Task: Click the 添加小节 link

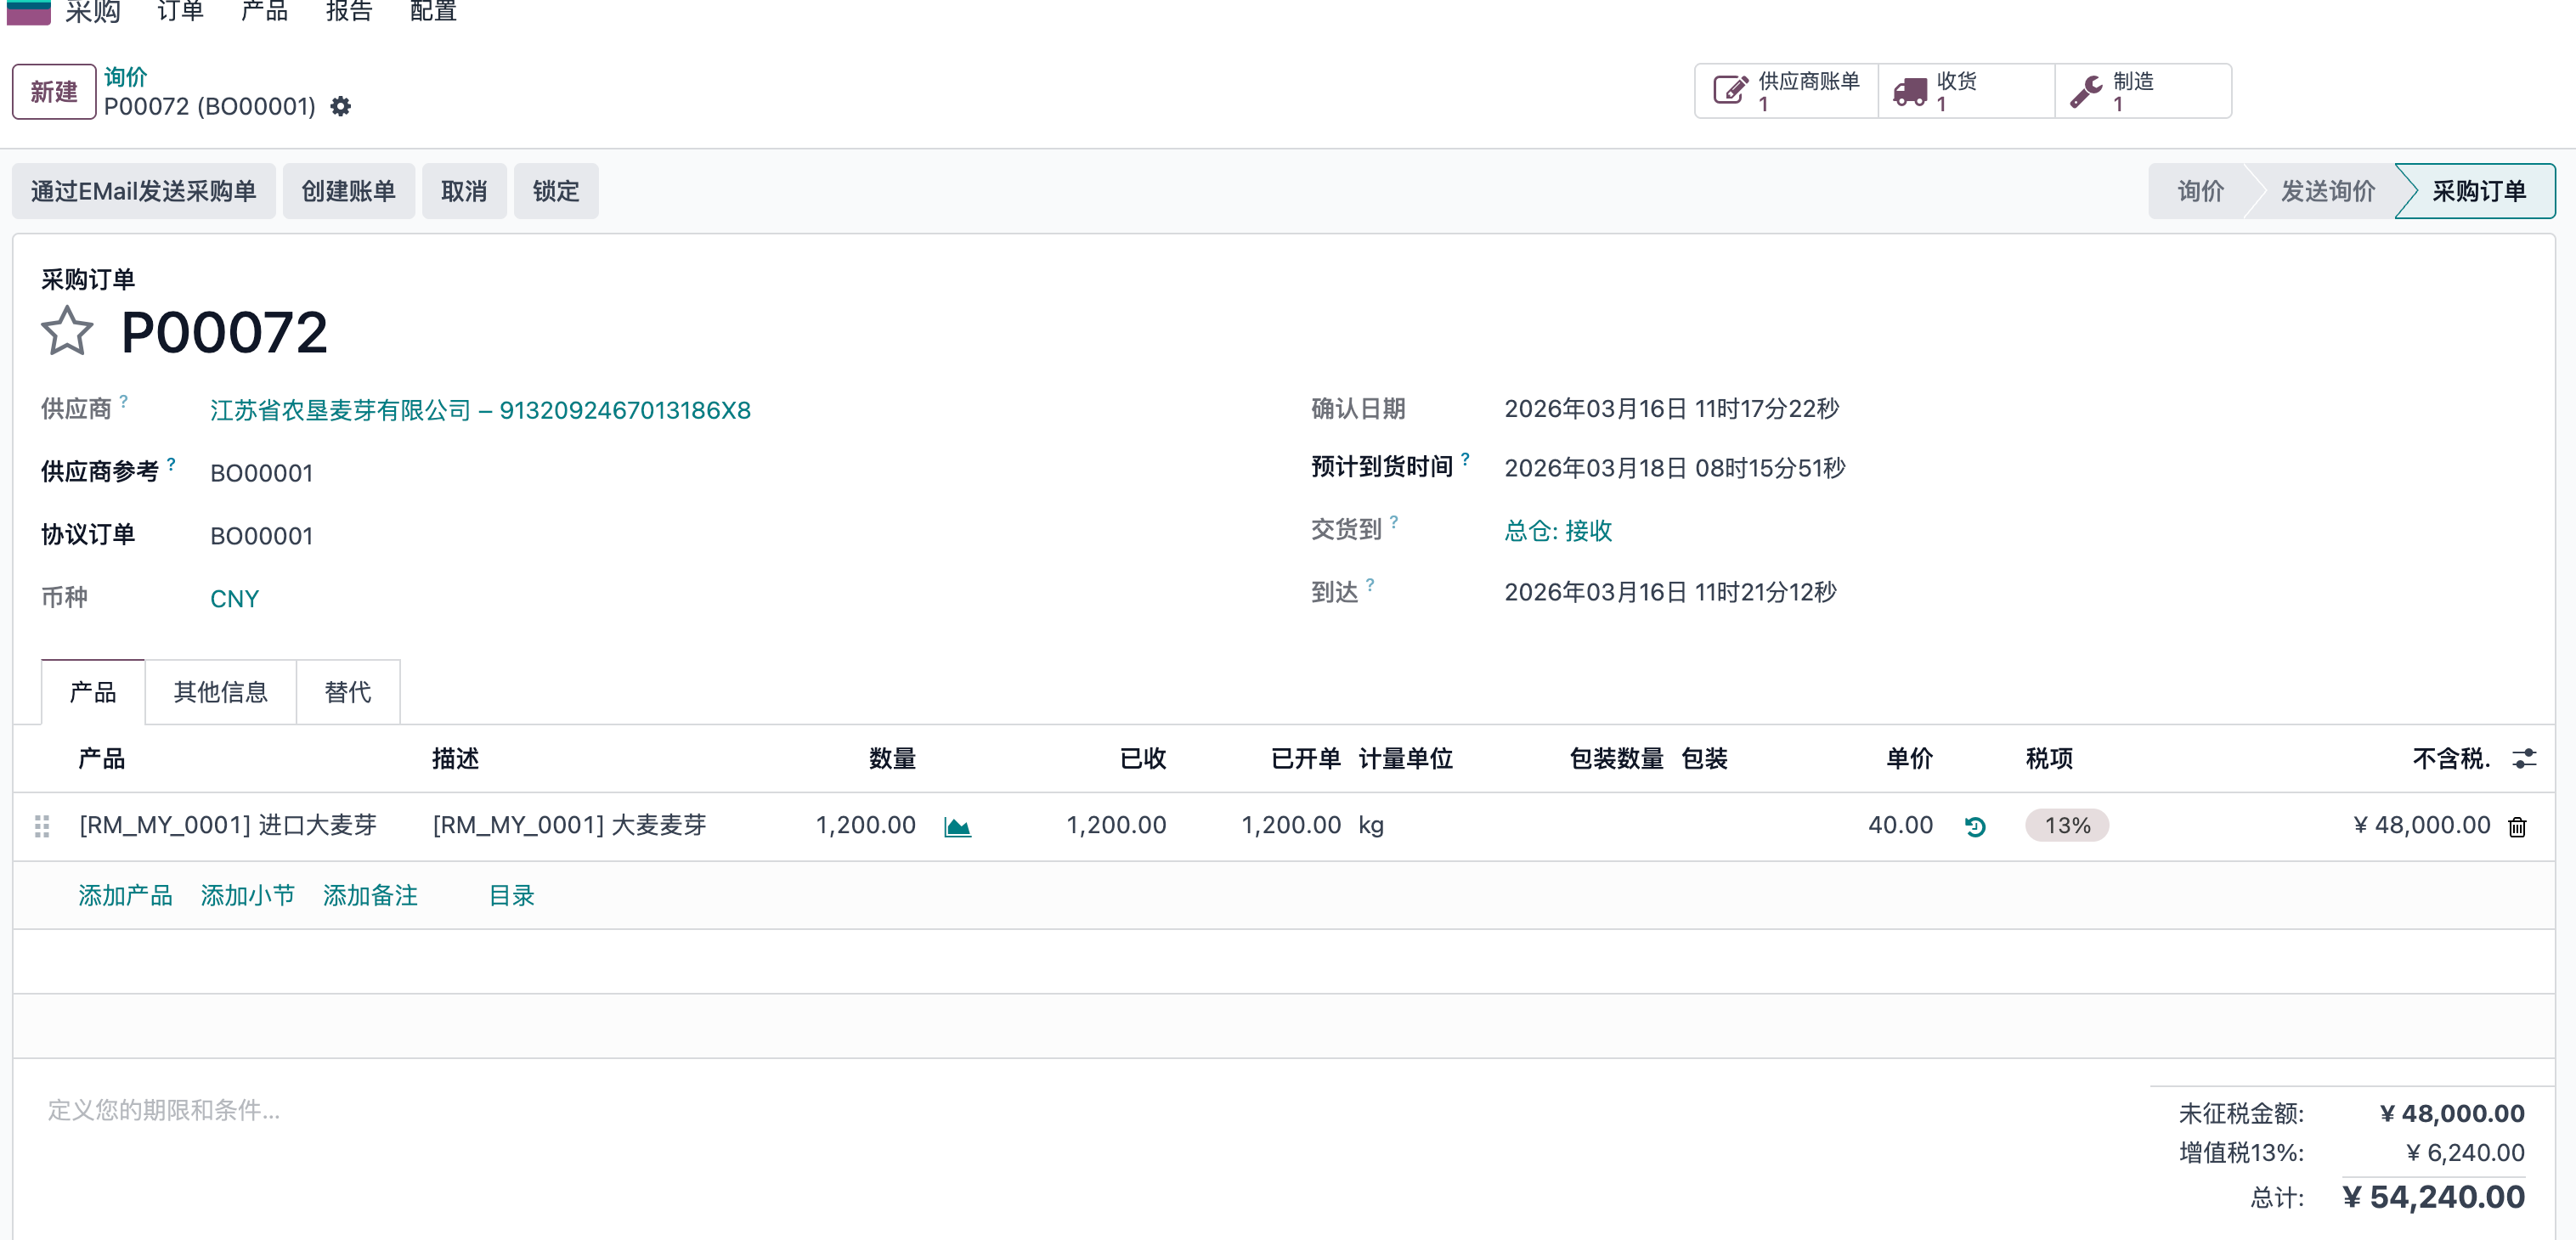Action: [248, 895]
